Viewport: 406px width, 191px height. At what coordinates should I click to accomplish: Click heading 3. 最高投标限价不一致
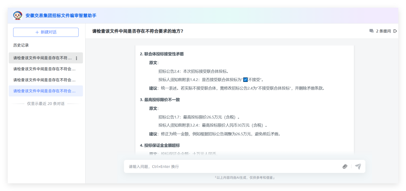coord(160,100)
